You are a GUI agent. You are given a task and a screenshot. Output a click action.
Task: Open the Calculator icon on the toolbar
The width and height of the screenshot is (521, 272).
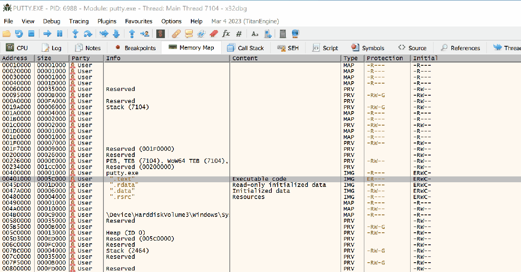point(283,34)
